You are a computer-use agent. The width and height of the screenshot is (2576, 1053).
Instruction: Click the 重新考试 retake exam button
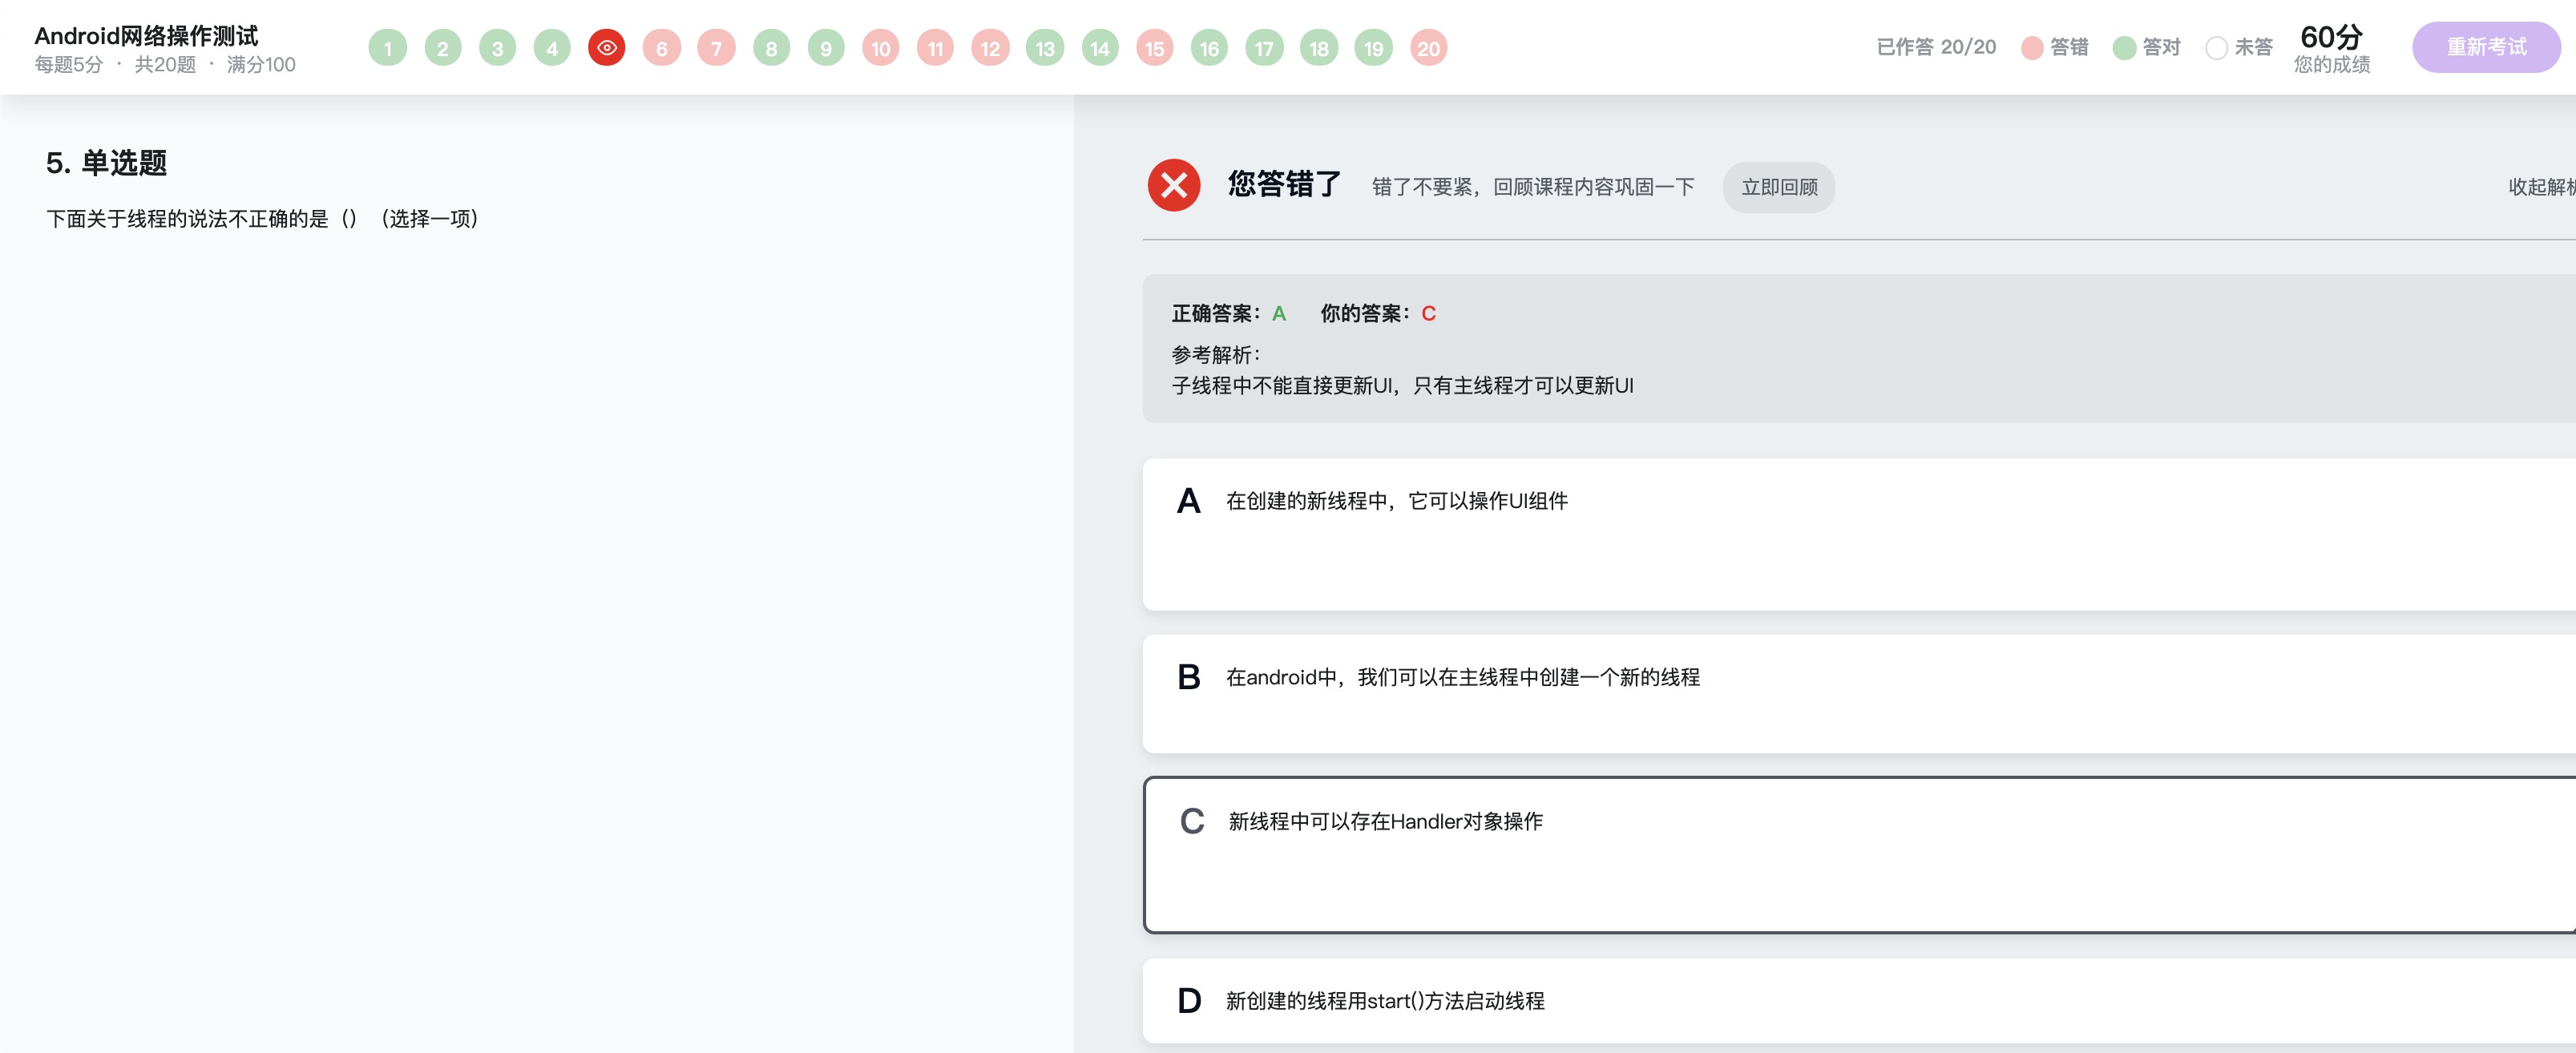2486,47
